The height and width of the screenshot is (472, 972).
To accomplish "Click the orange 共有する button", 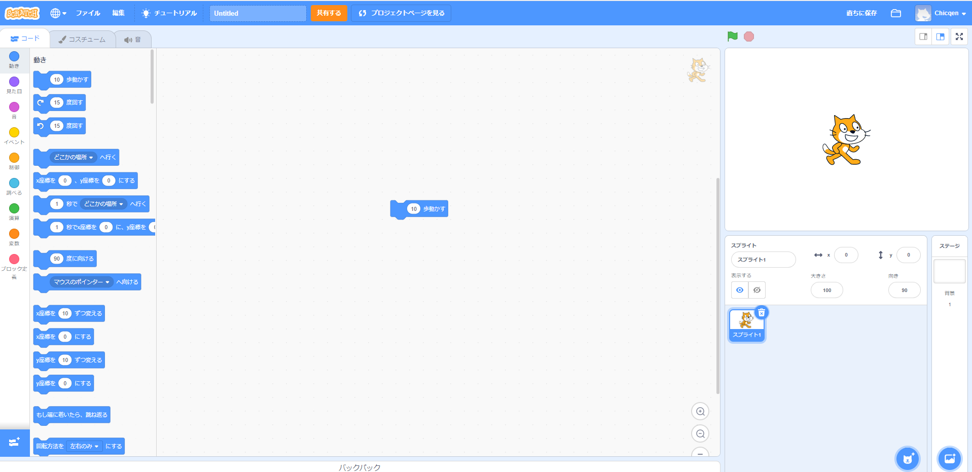I will pos(329,13).
